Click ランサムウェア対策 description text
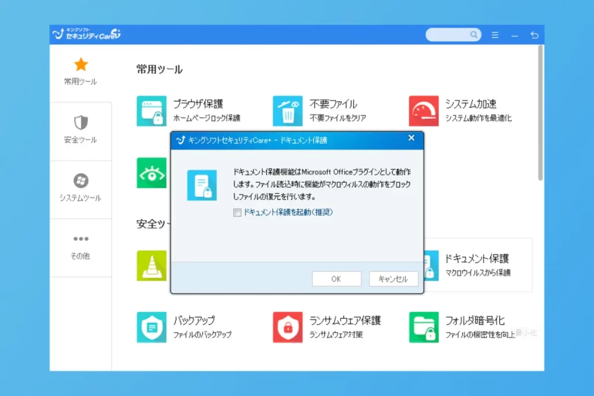Image resolution: width=594 pixels, height=396 pixels. (336, 335)
